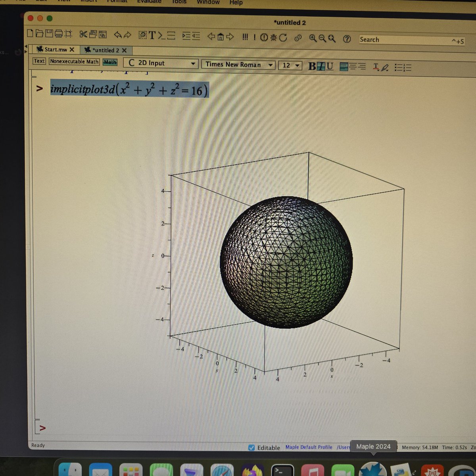Redo the last undone action
Screen dimensions: 476x476
click(127, 35)
